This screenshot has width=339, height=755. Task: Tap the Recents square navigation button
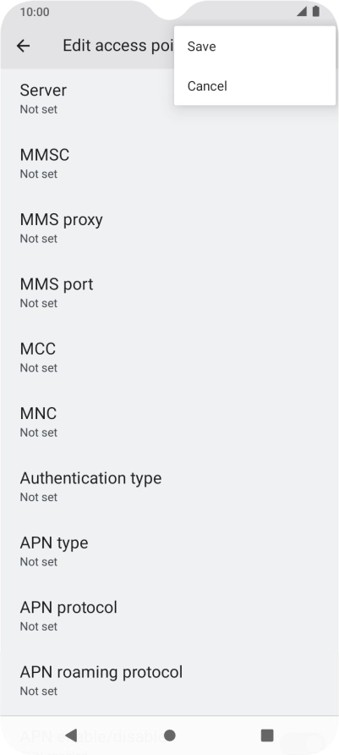pyautogui.click(x=267, y=736)
